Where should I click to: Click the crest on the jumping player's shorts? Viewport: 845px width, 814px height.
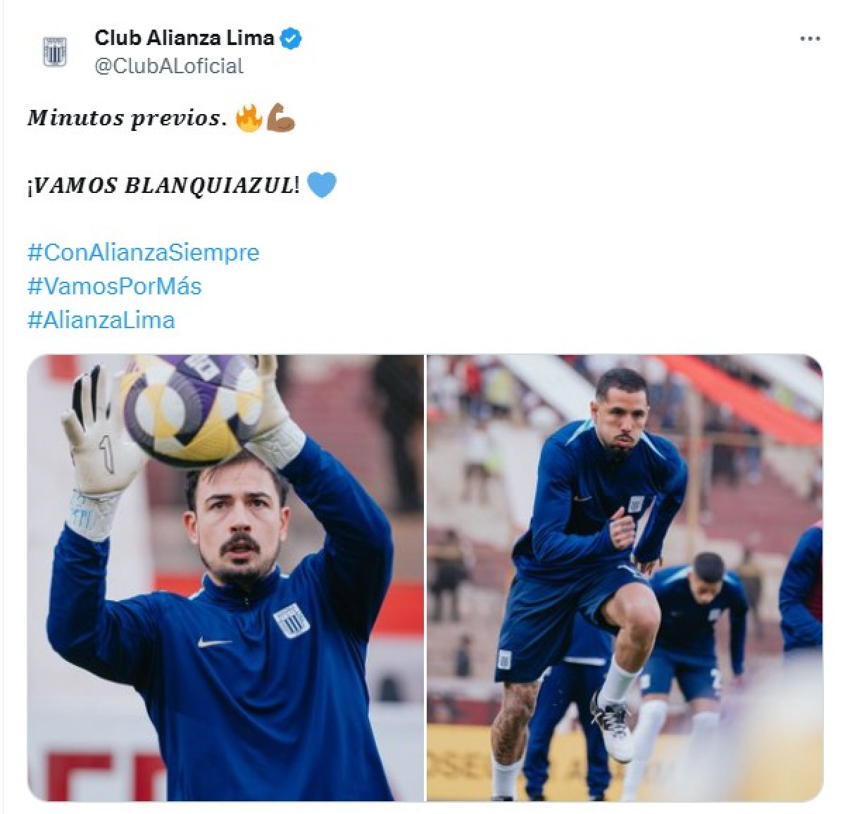pyautogui.click(x=505, y=660)
